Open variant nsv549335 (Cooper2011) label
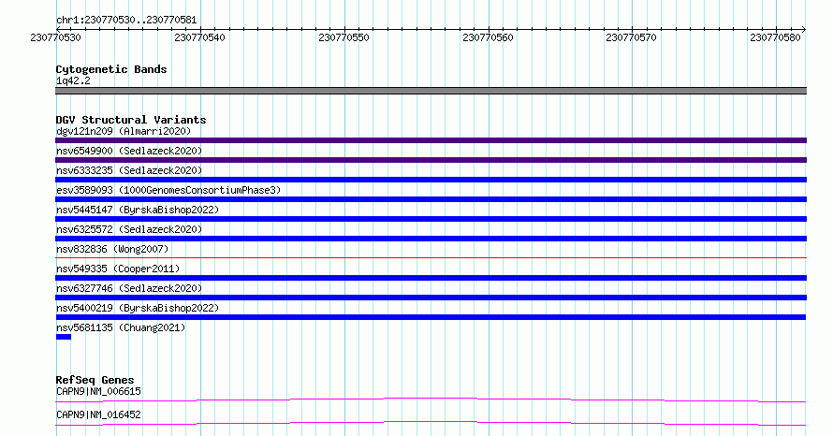 click(x=118, y=269)
